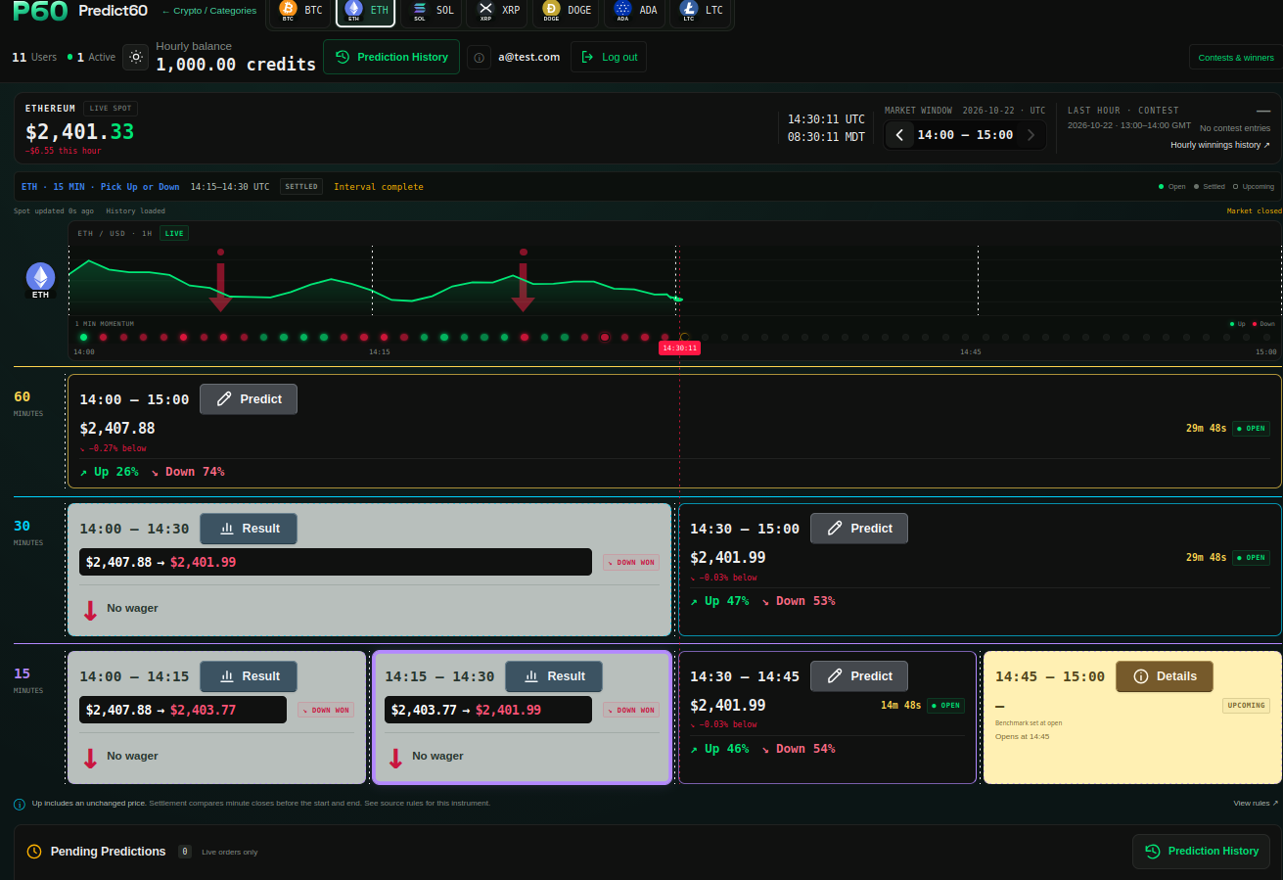Click the Pending Predictions clock icon
The width and height of the screenshot is (1283, 880).
pyautogui.click(x=34, y=852)
